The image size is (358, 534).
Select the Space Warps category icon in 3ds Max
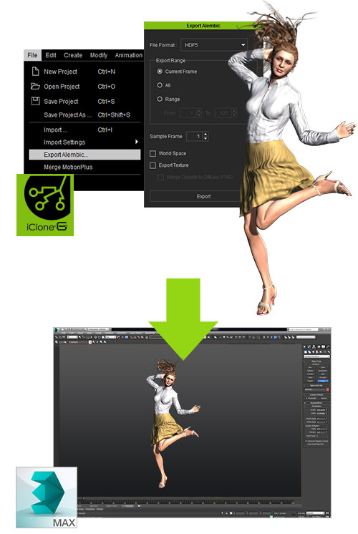click(324, 351)
